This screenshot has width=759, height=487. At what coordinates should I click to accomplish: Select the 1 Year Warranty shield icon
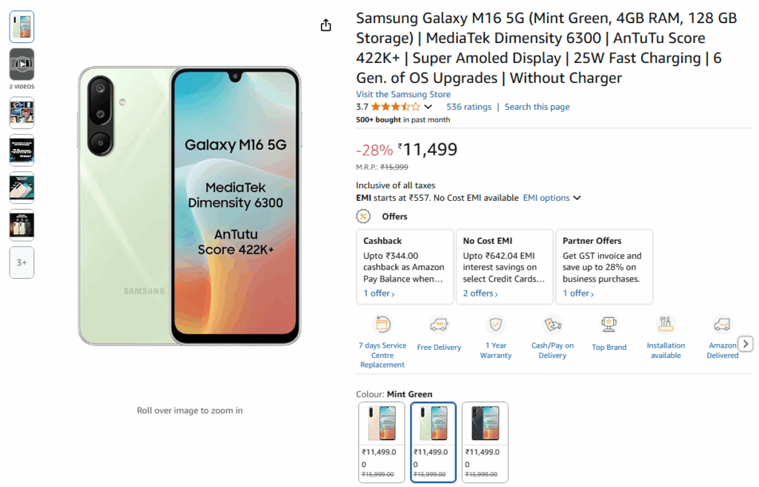[496, 325]
